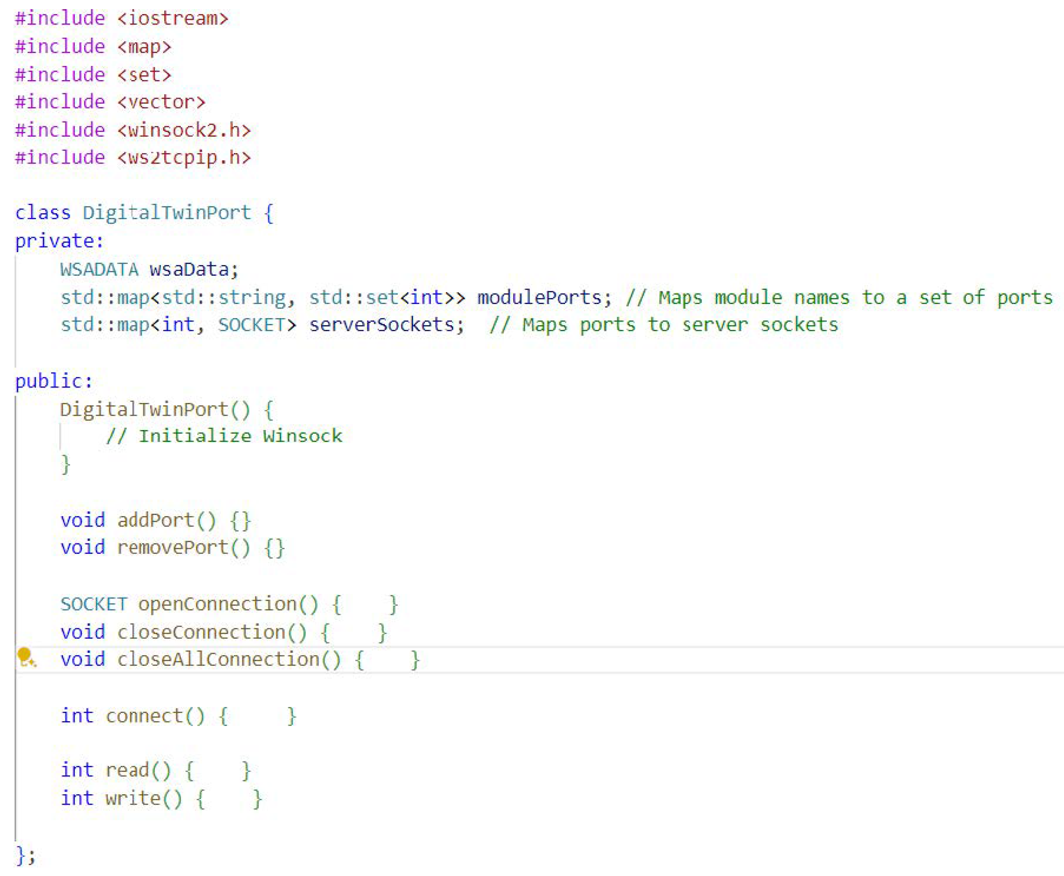Click the read function name
The image size is (1064, 876).
pyautogui.click(x=127, y=771)
